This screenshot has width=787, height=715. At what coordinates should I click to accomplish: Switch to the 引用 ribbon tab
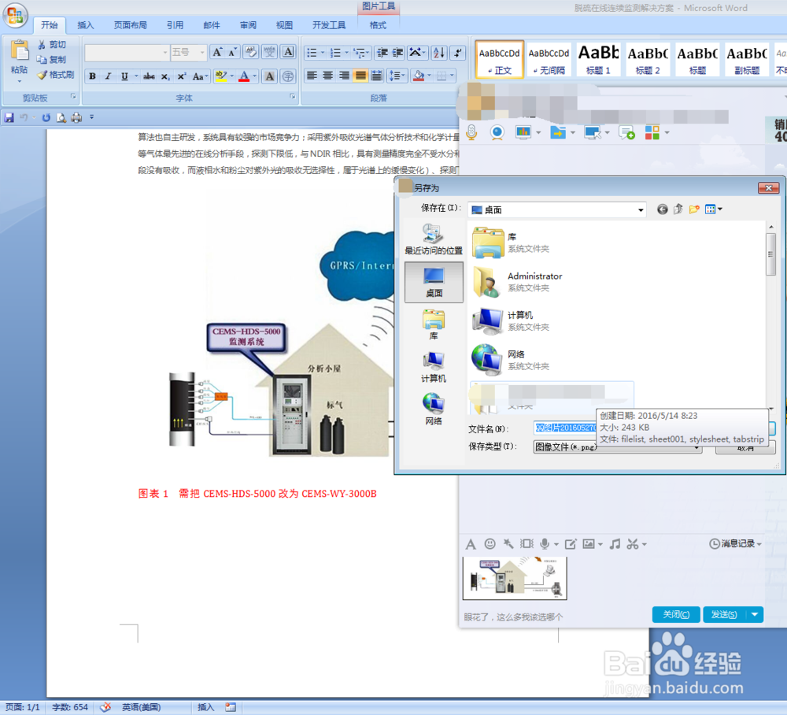coord(176,25)
